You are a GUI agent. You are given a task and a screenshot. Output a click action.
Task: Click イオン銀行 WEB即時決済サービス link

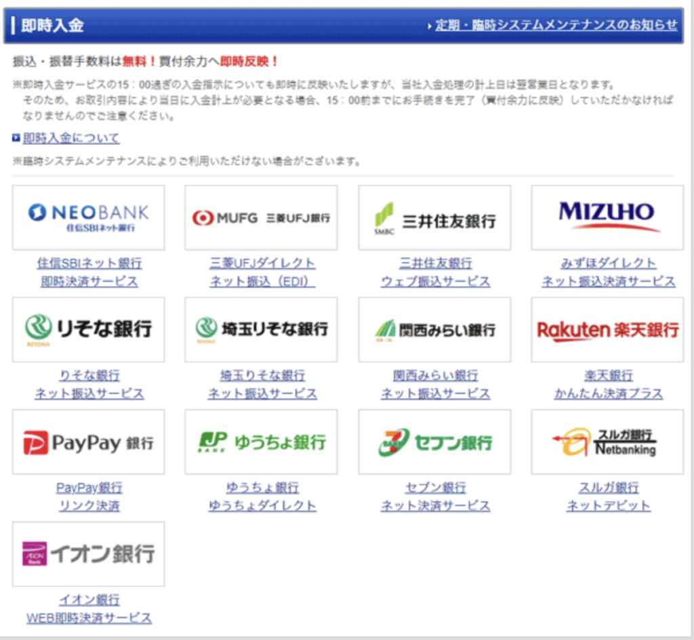[x=89, y=609]
